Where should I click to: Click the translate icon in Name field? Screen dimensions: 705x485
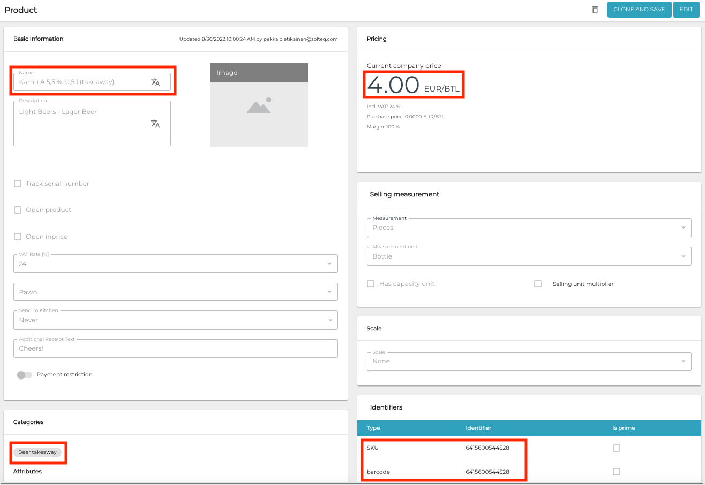(x=155, y=82)
